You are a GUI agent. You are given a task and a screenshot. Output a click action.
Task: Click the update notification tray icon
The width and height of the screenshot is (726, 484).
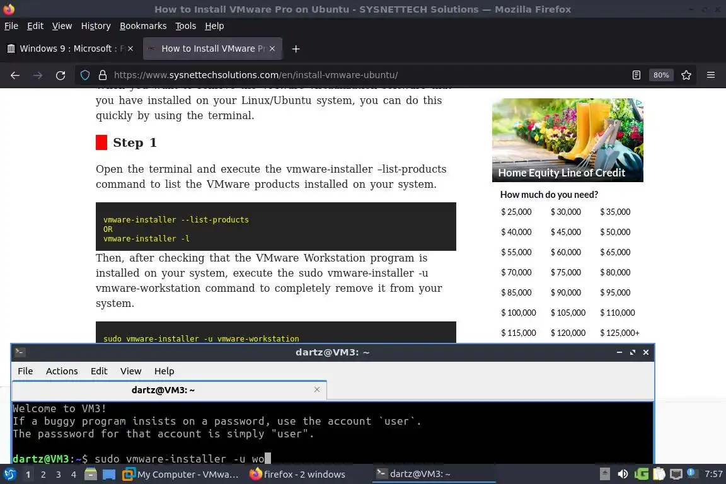[691, 473]
